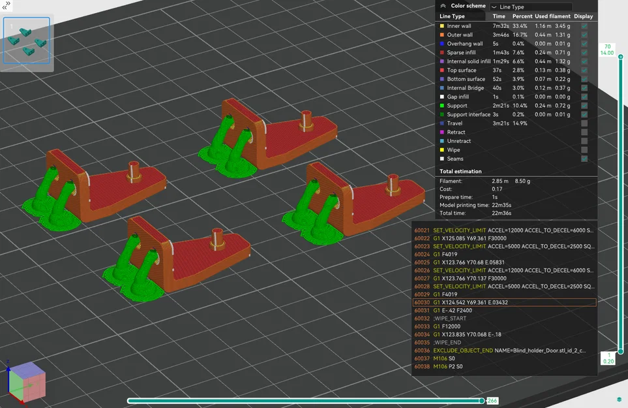The height and width of the screenshot is (408, 628).
Task: Click the Line Type column header
Action: click(452, 16)
